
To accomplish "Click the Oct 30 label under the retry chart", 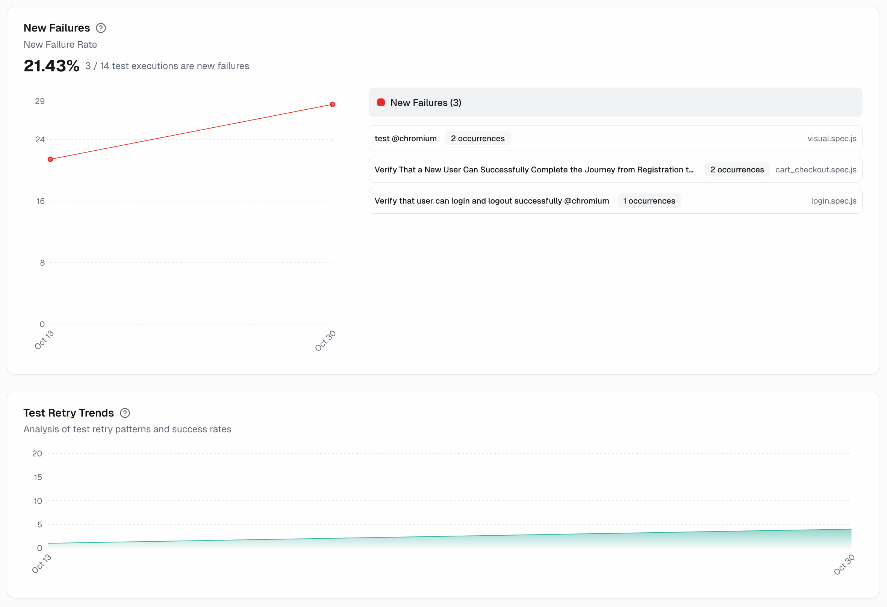I will point(843,565).
